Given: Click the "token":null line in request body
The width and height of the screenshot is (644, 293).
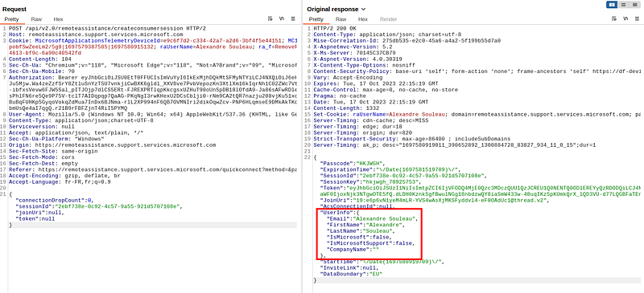Looking at the screenshot, I should click(x=35, y=219).
